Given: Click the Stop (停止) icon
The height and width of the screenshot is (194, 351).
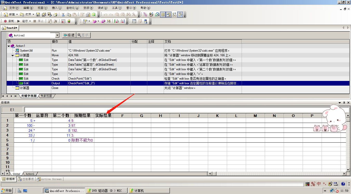Looking at the screenshot, I should pos(35,21).
